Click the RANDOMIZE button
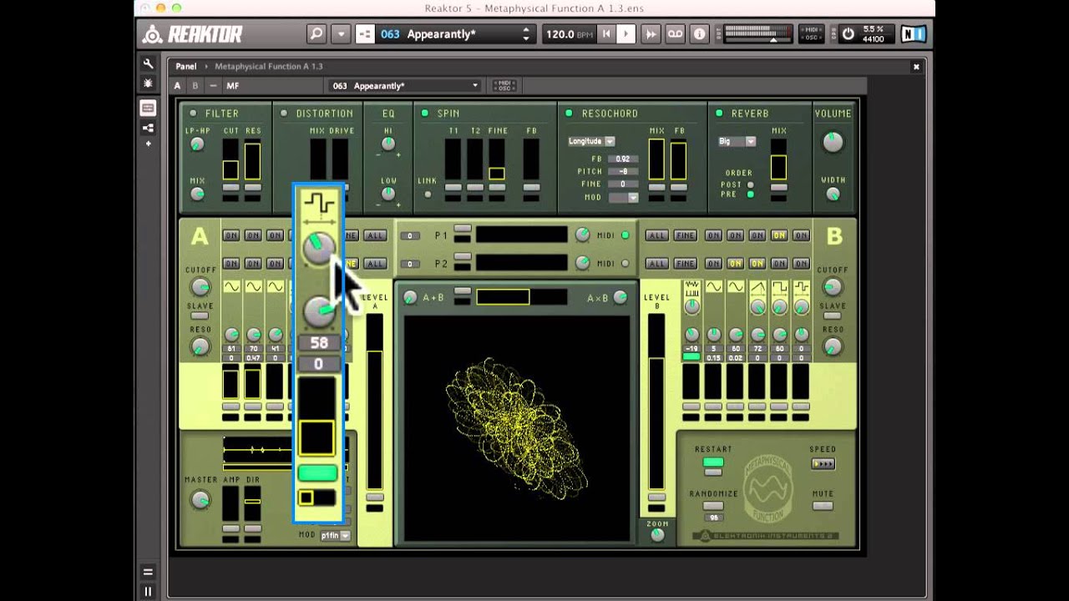 (713, 506)
